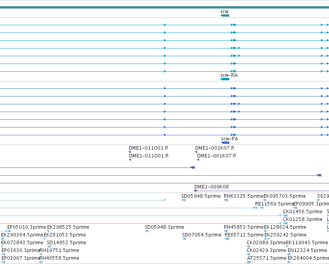Select the AT25571.5prime EST glyph
Viewport: 329px width, 264px height.
(249, 262)
